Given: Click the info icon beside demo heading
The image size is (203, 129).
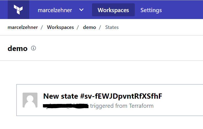Looking at the screenshot, I should [x=34, y=48].
